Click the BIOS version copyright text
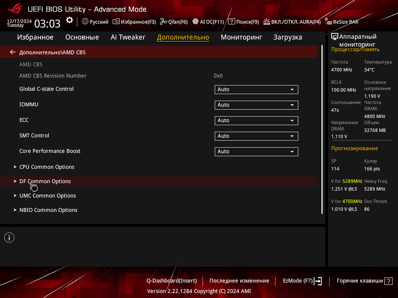This screenshot has width=398, height=298. (x=199, y=291)
